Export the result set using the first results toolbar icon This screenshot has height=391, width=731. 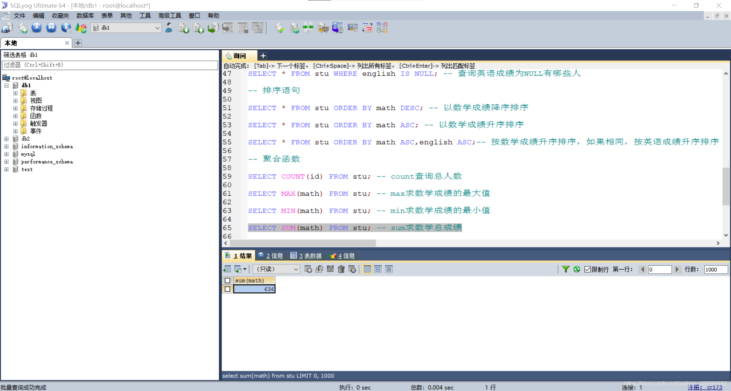coord(227,269)
